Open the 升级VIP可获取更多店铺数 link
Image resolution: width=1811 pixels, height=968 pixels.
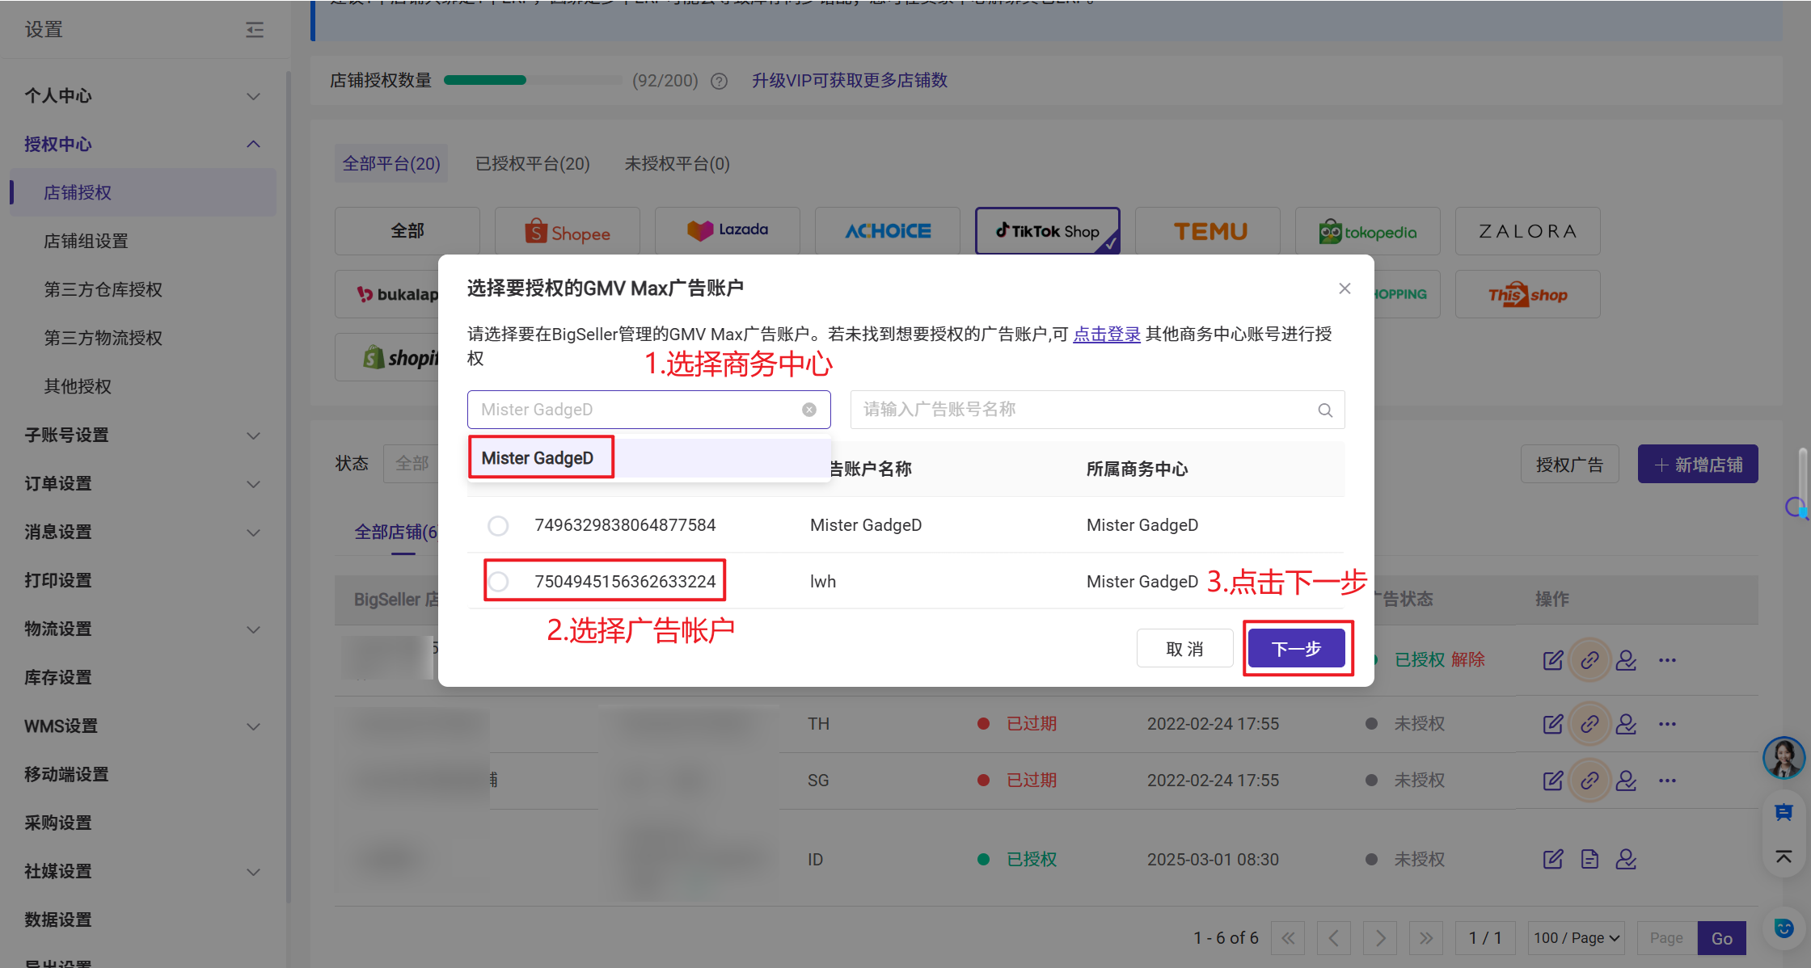(850, 81)
